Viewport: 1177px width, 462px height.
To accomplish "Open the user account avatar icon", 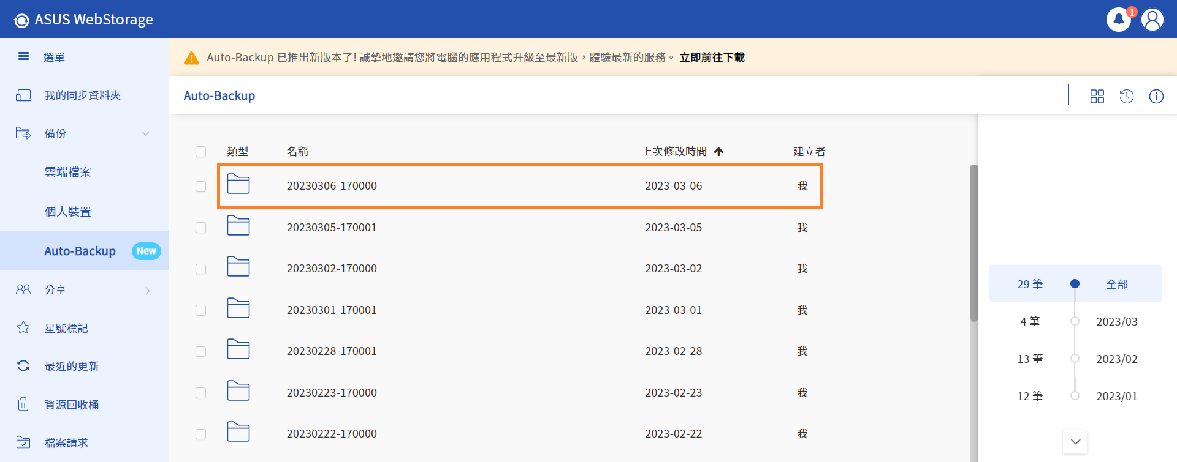I will 1152,20.
